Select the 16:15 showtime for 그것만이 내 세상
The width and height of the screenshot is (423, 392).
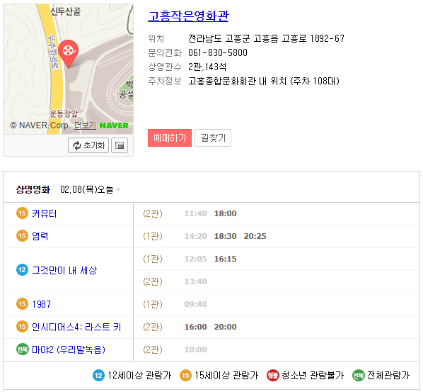[225, 259]
